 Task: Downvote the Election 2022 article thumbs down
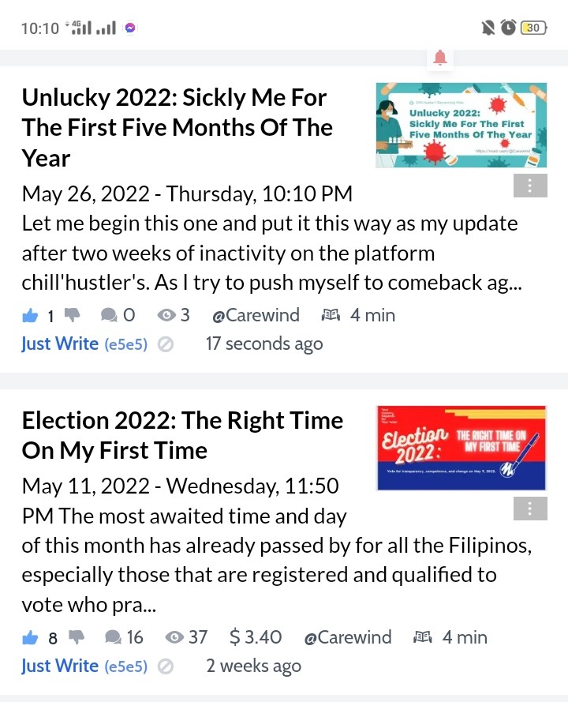click(x=76, y=637)
